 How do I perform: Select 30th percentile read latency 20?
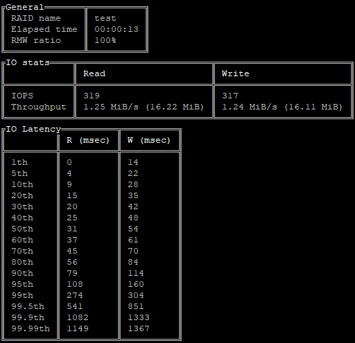click(x=72, y=206)
